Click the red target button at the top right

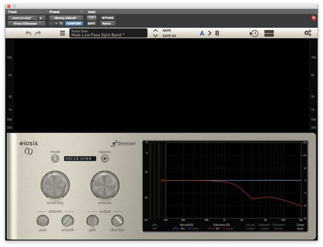[x=313, y=18]
